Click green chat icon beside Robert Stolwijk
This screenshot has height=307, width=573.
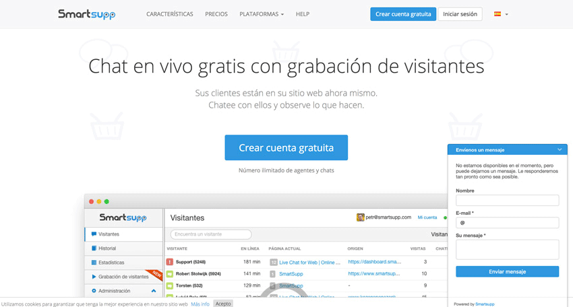[x=170, y=274]
